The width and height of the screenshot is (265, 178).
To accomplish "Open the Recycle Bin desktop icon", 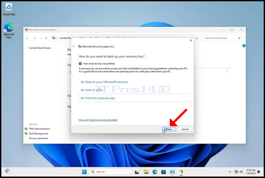I will coord(9,10).
